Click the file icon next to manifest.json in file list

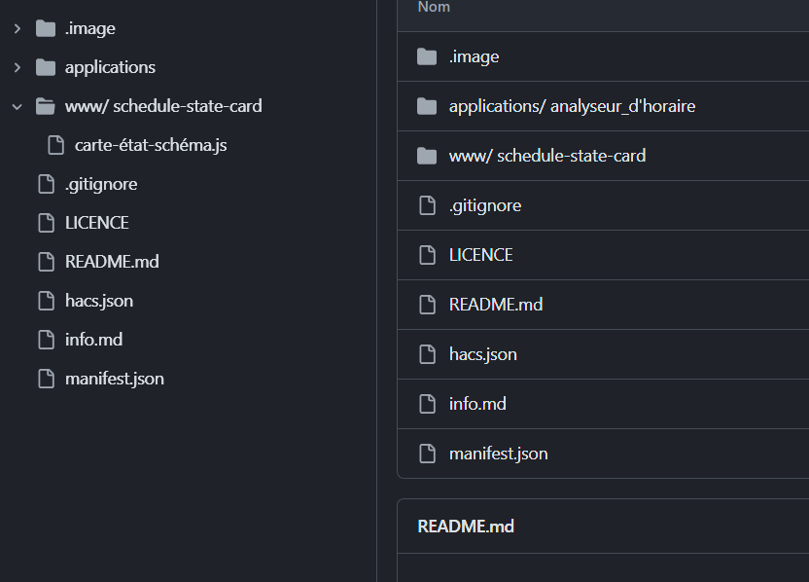(427, 454)
